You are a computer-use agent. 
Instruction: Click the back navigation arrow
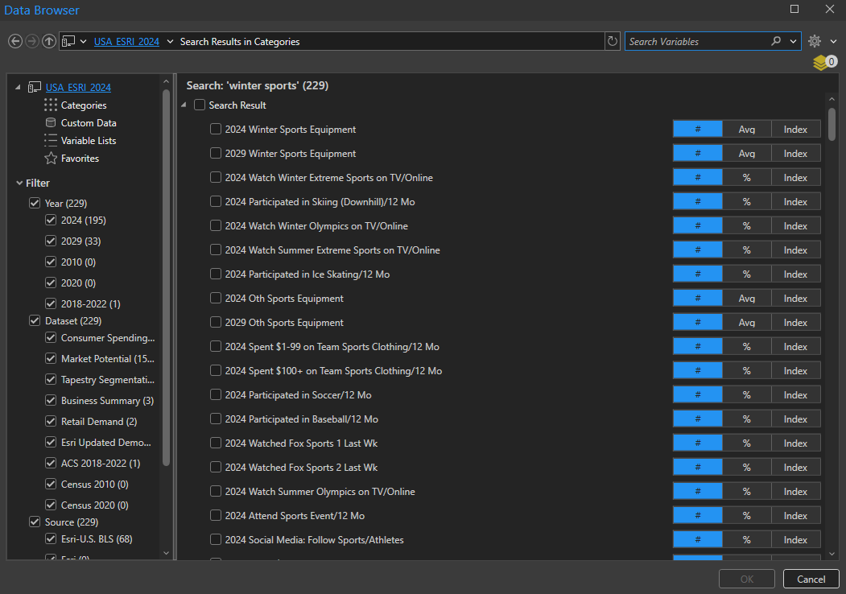(14, 41)
